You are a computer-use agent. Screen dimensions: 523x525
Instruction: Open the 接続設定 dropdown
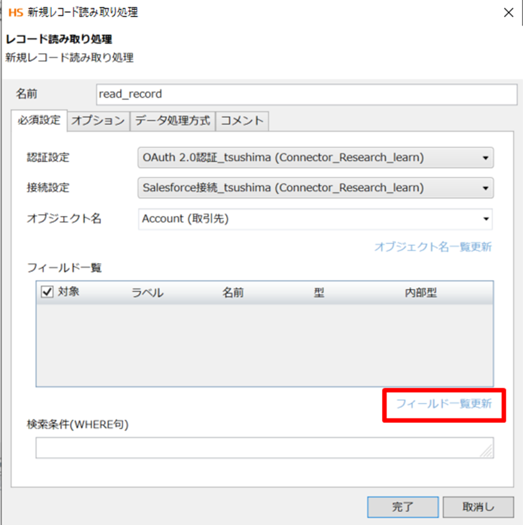point(316,188)
